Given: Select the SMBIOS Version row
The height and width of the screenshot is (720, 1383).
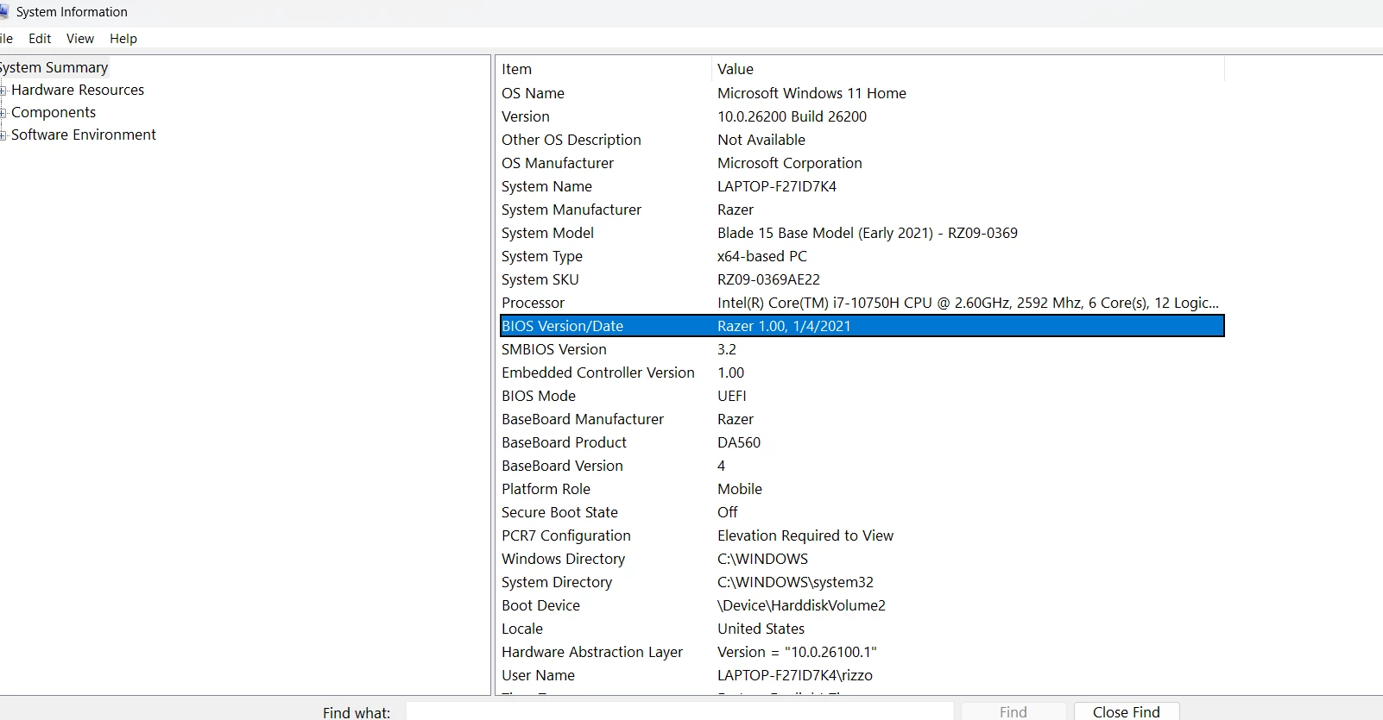Looking at the screenshot, I should tap(862, 349).
